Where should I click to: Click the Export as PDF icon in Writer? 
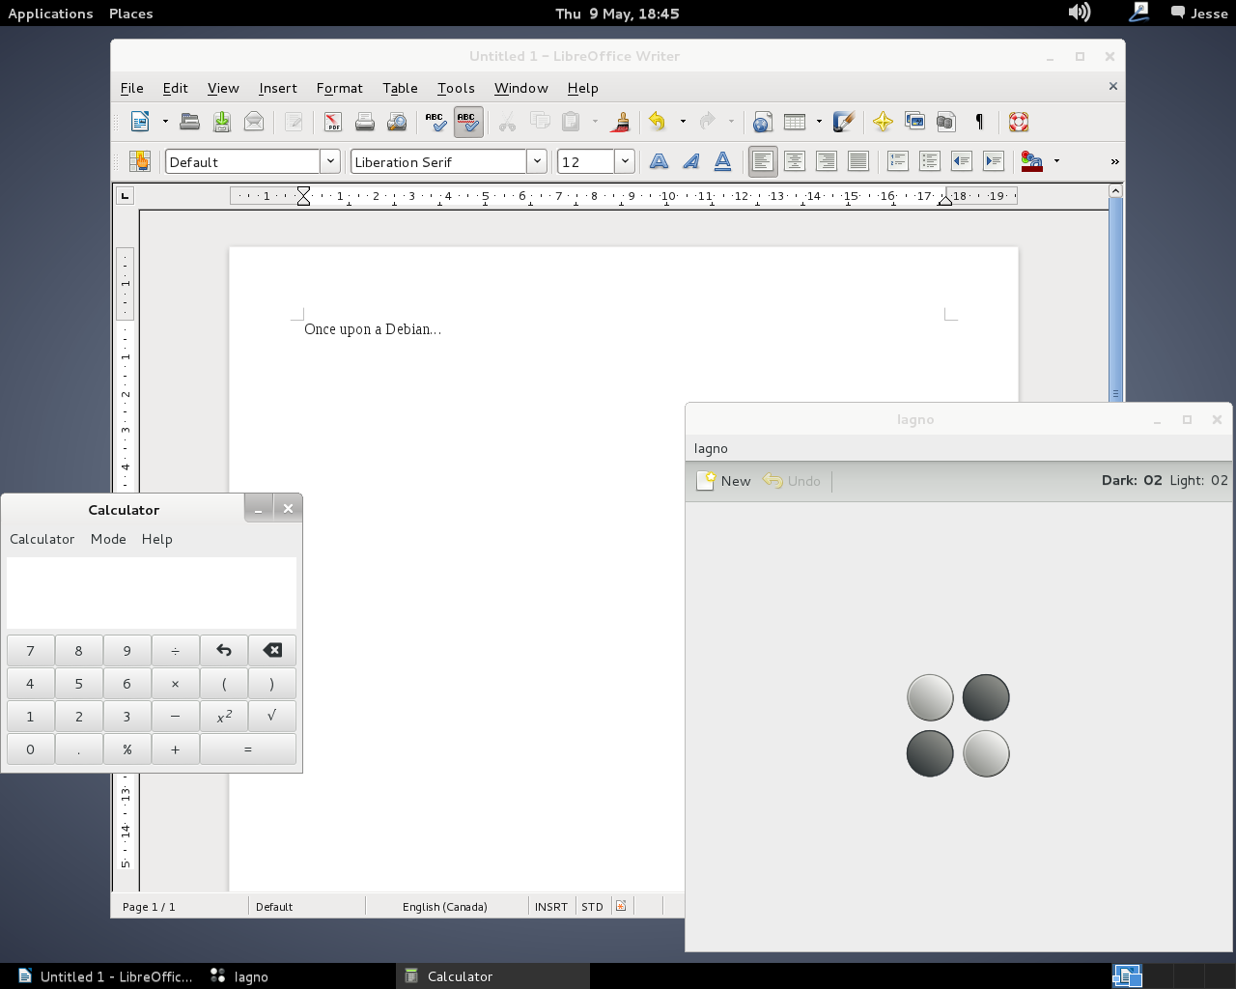(332, 122)
